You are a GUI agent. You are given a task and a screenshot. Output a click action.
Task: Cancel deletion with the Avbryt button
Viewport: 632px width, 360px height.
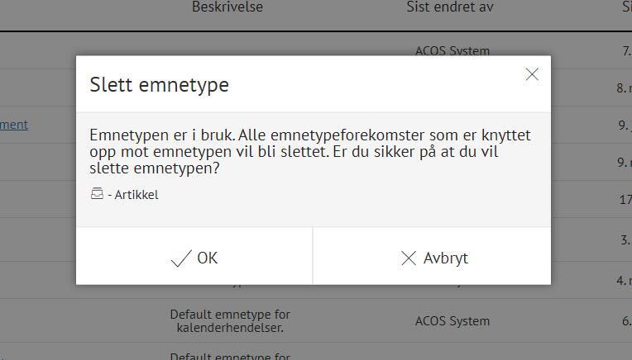pyautogui.click(x=433, y=258)
